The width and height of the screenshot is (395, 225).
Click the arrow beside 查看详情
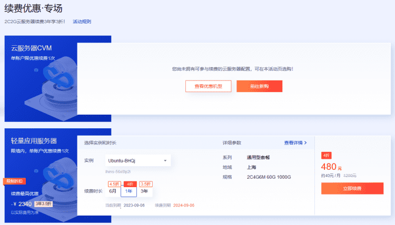[305, 142]
